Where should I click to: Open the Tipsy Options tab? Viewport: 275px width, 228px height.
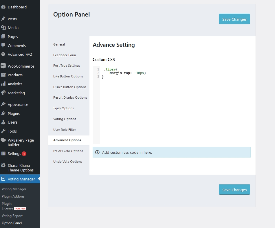pyautogui.click(x=63, y=108)
